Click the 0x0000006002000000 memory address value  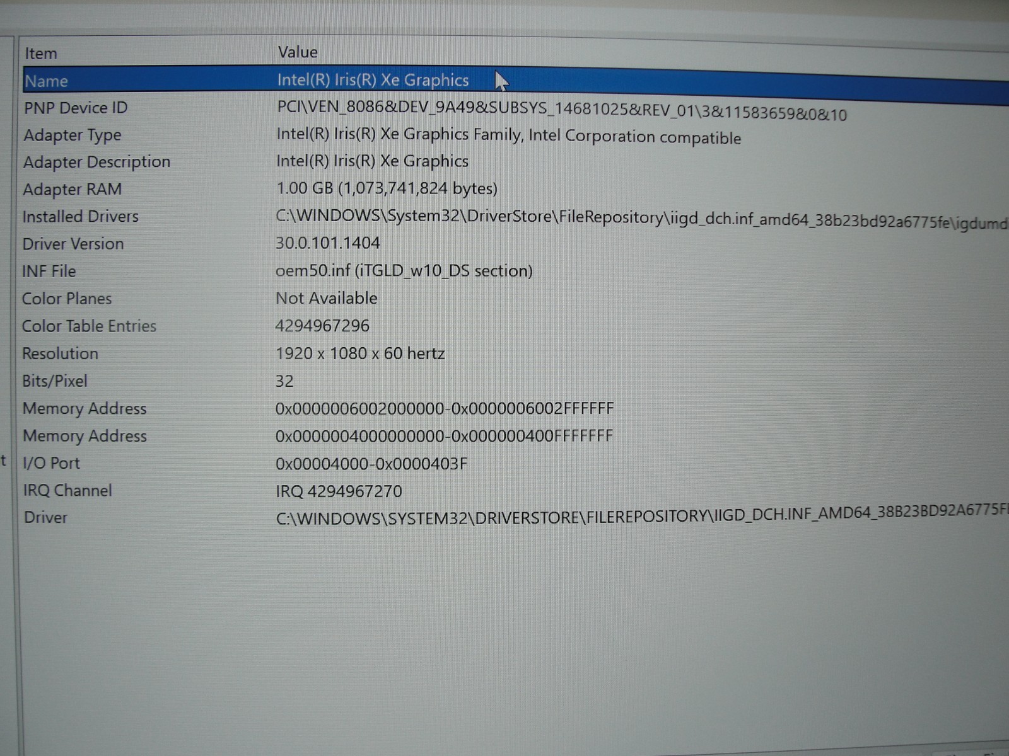point(445,409)
